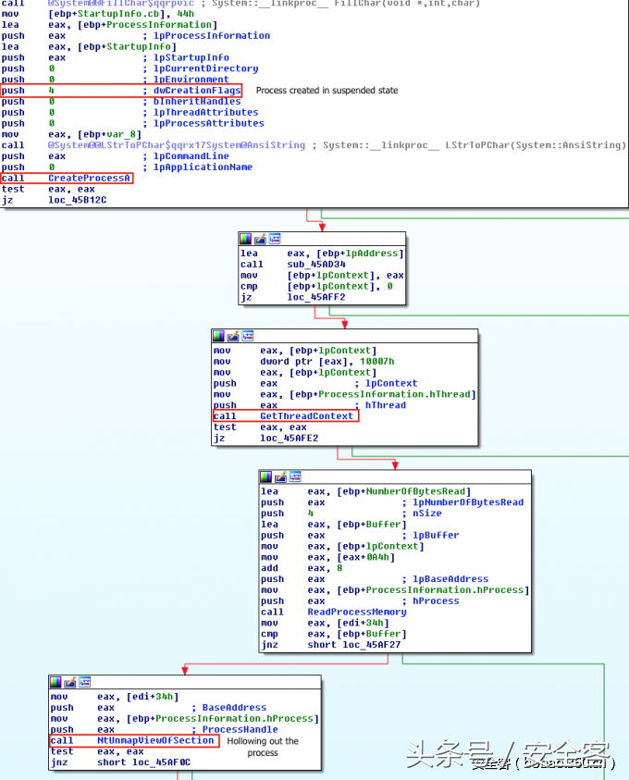The width and height of the screenshot is (629, 780).
Task: Select the CreateProcessA call target
Action: pyautogui.click(x=89, y=178)
